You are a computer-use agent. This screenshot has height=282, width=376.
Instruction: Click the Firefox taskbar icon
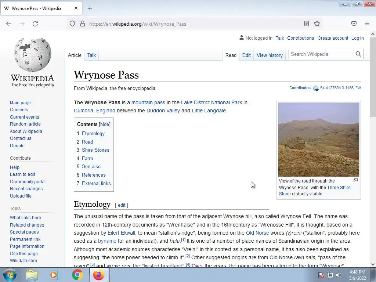[98, 275]
